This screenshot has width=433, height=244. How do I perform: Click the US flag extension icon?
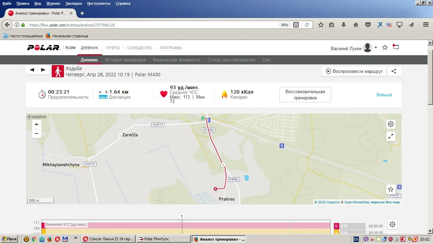pos(389,25)
